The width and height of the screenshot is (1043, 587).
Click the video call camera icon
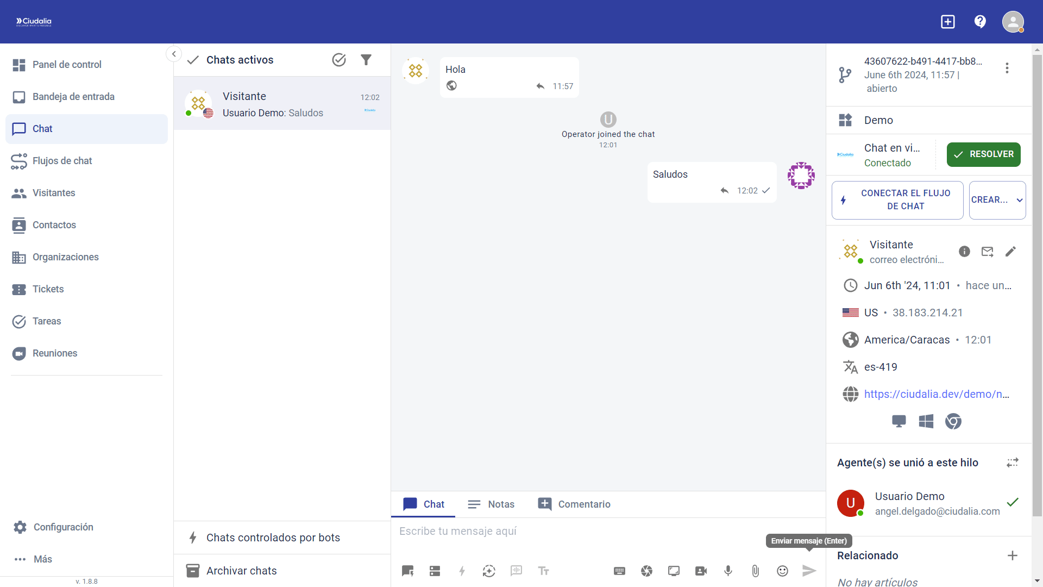[x=701, y=571]
